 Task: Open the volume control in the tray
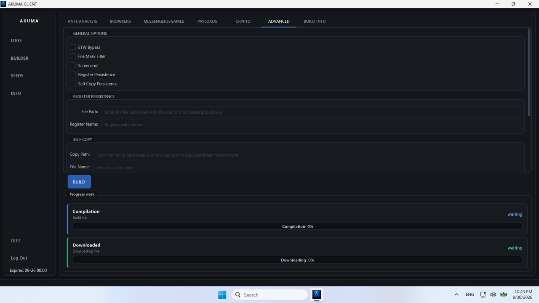[493, 295]
